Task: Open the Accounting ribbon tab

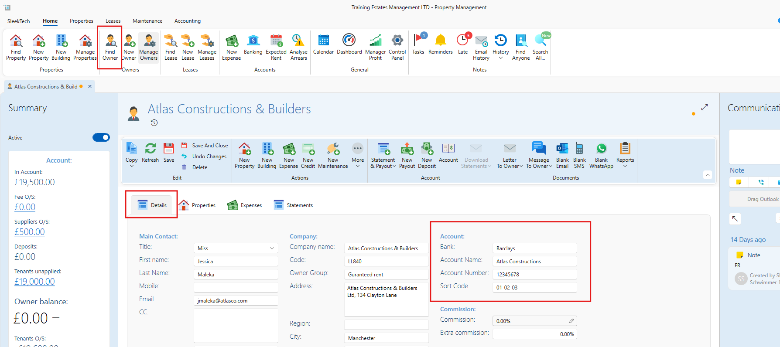Action: point(188,21)
